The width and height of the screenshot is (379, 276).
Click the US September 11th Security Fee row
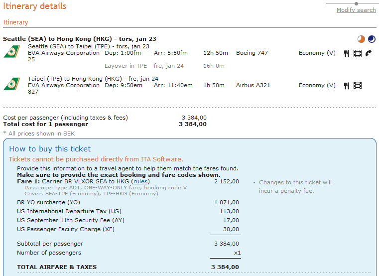[128, 220]
